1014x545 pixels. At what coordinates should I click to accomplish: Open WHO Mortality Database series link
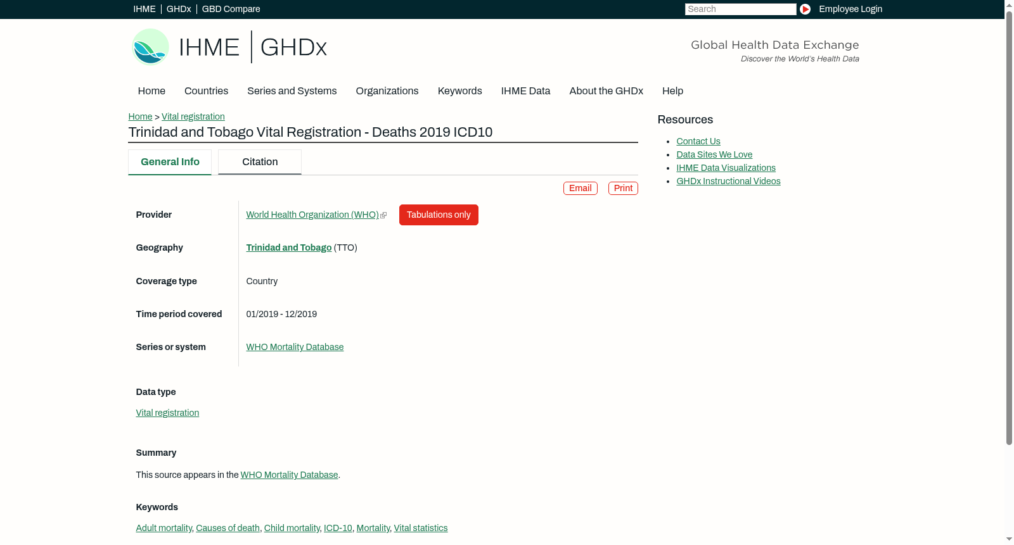pyautogui.click(x=295, y=348)
